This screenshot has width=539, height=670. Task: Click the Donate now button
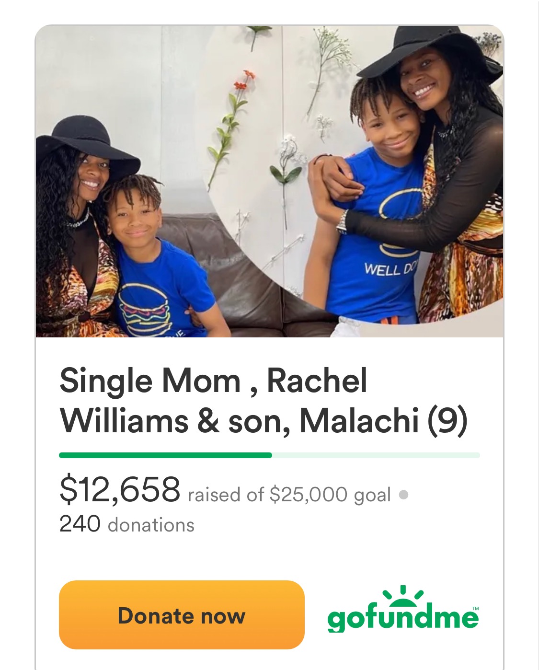coord(182,615)
